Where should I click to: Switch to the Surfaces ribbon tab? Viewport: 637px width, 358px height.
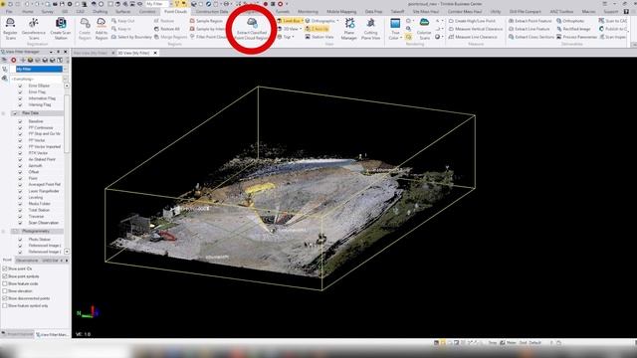tap(122, 12)
